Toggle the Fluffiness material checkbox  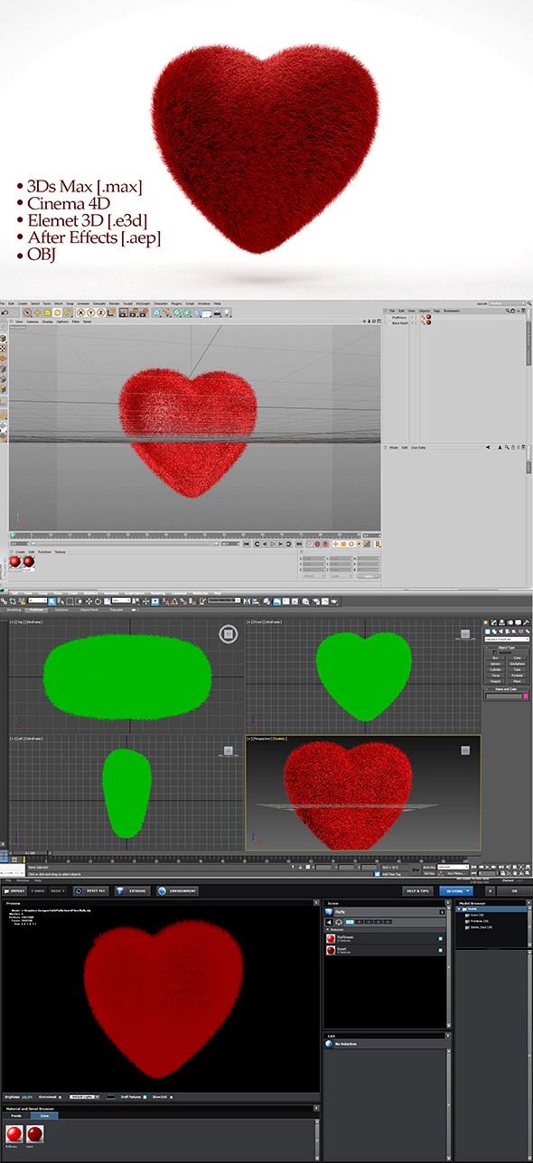tap(441, 939)
